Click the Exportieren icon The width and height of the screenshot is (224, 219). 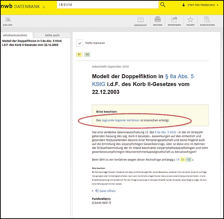click(x=174, y=22)
